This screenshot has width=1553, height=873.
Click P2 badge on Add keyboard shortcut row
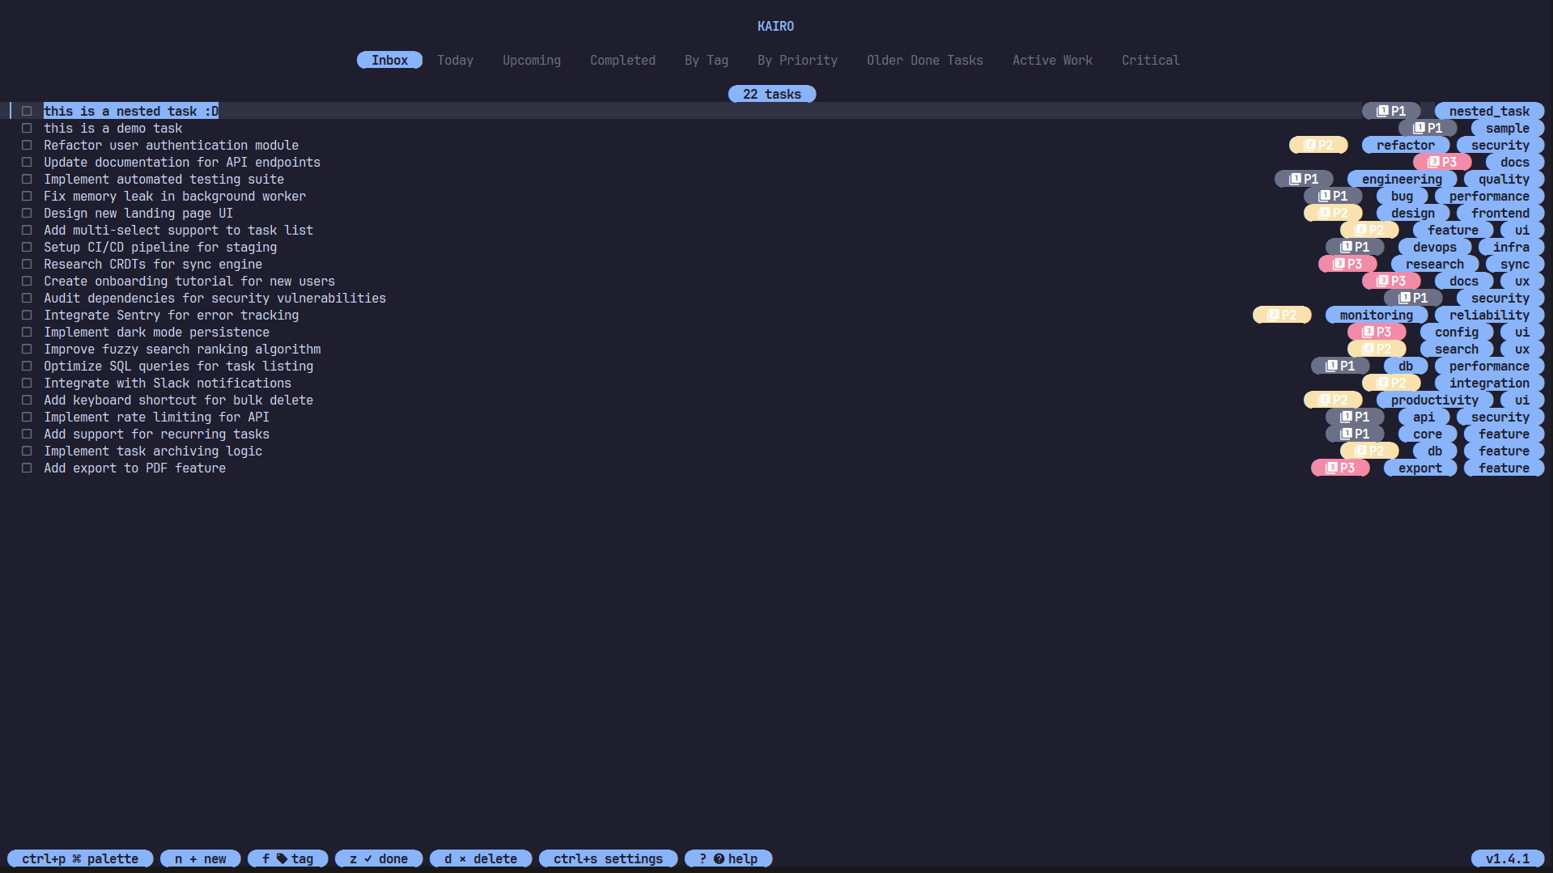(1333, 400)
